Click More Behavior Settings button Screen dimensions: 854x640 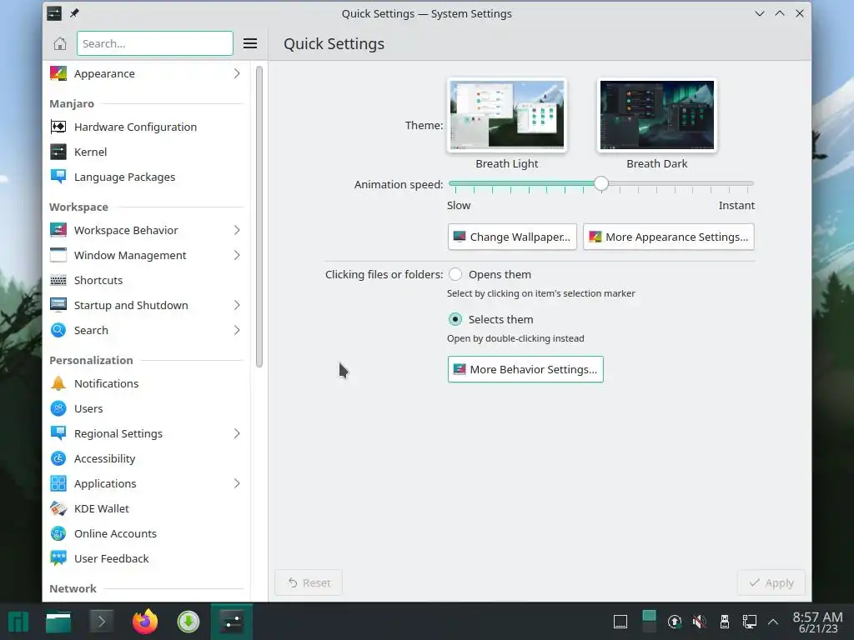click(x=525, y=369)
